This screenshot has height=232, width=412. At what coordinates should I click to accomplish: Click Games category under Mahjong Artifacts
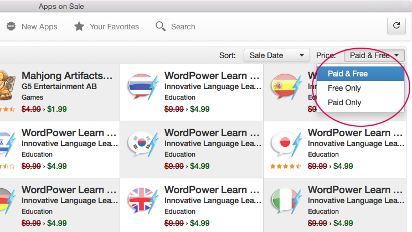[32, 97]
